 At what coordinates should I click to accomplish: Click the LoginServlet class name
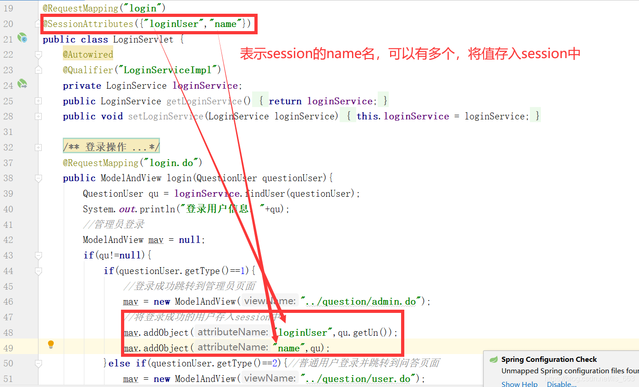point(143,39)
